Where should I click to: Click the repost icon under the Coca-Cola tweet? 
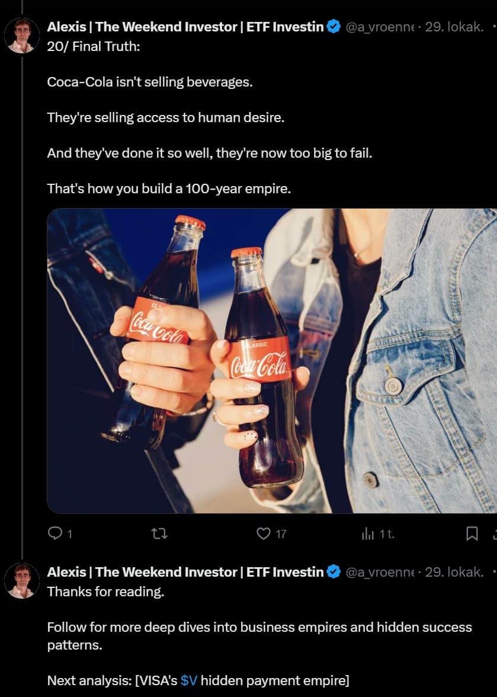(159, 534)
